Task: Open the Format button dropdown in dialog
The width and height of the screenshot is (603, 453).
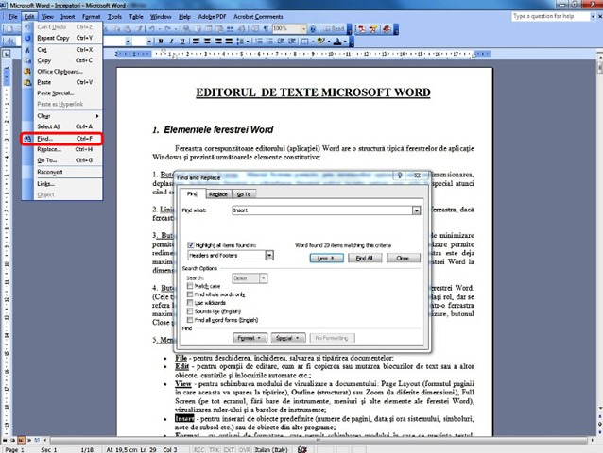Action: pos(250,338)
